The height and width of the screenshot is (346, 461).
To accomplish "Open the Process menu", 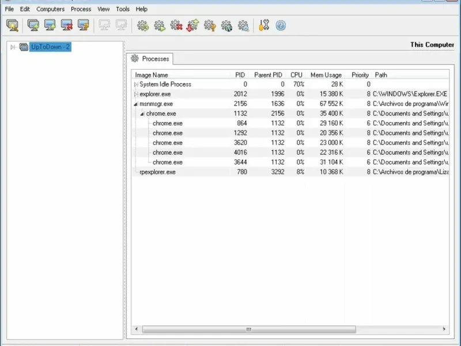I will coord(81,9).
